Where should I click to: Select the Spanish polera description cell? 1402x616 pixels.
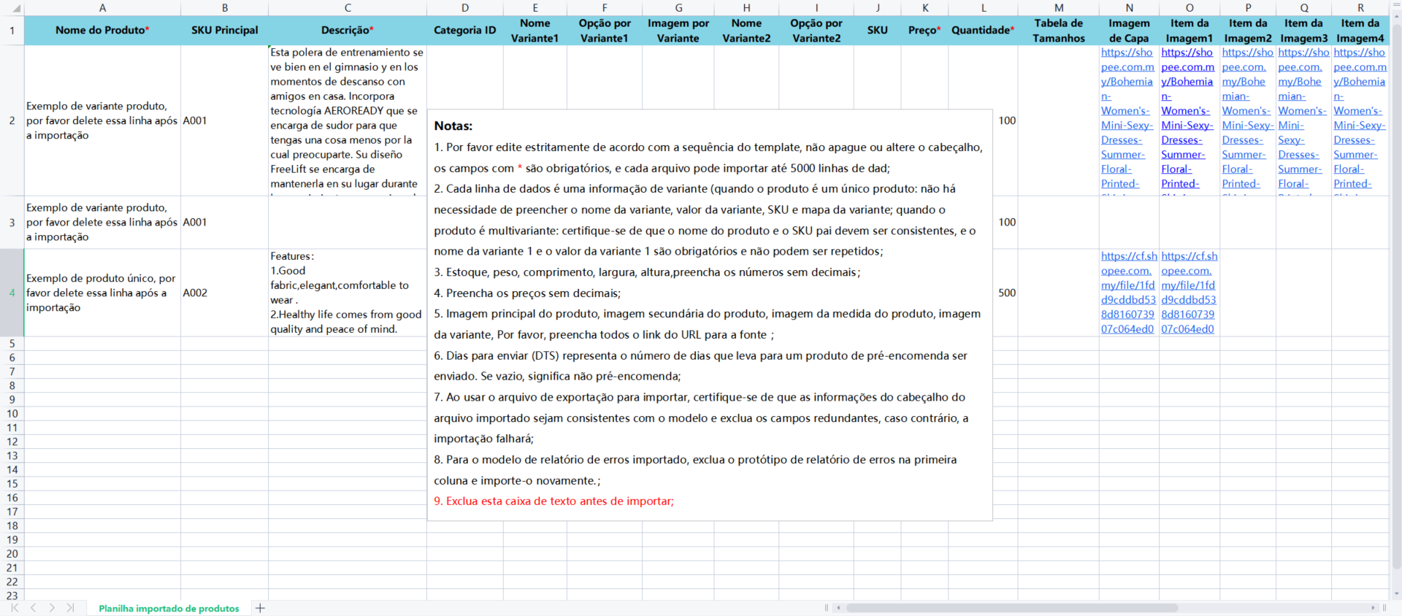click(x=348, y=120)
